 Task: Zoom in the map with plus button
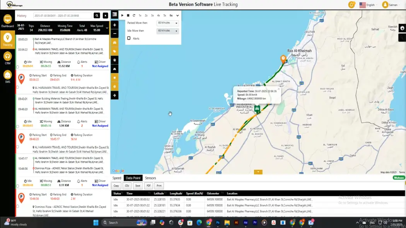[114, 25]
